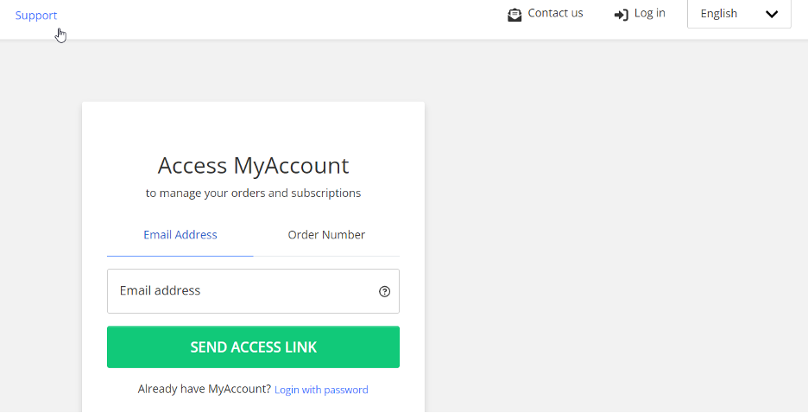Switch to the Order Number tab
This screenshot has height=413, width=808.
[326, 235]
